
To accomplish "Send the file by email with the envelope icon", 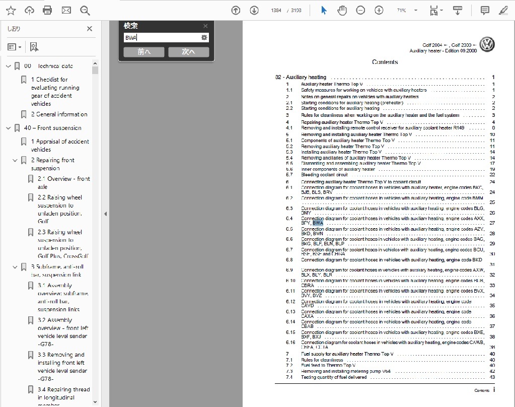I will pos(66,11).
